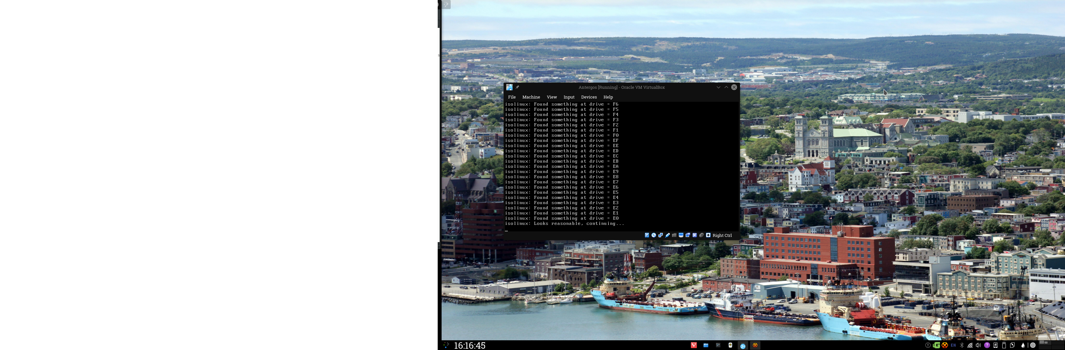Screen dimensions: 1065x350
Task: Open the Devices menu
Action: pyautogui.click(x=589, y=97)
